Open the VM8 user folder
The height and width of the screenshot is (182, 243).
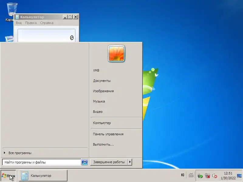96,70
